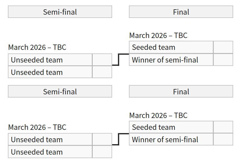The height and width of the screenshot is (167, 245).
Task: Click score box beside first-bracket Winner of semi-final
Action: 223,60
